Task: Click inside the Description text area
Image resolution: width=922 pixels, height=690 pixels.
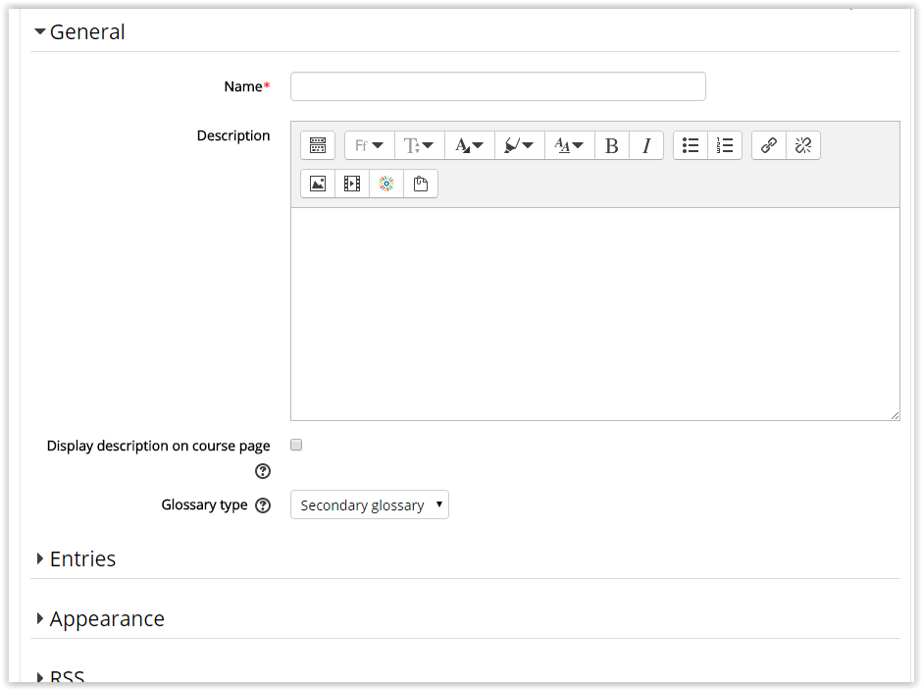Action: pyautogui.click(x=595, y=314)
